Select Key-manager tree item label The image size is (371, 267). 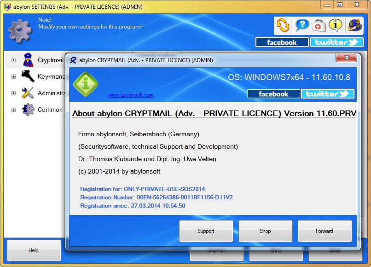52,77
